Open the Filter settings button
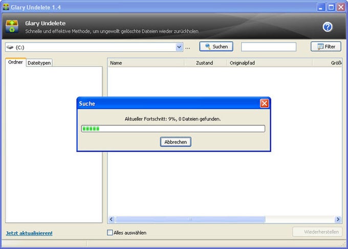The image size is (348, 249). [326, 47]
